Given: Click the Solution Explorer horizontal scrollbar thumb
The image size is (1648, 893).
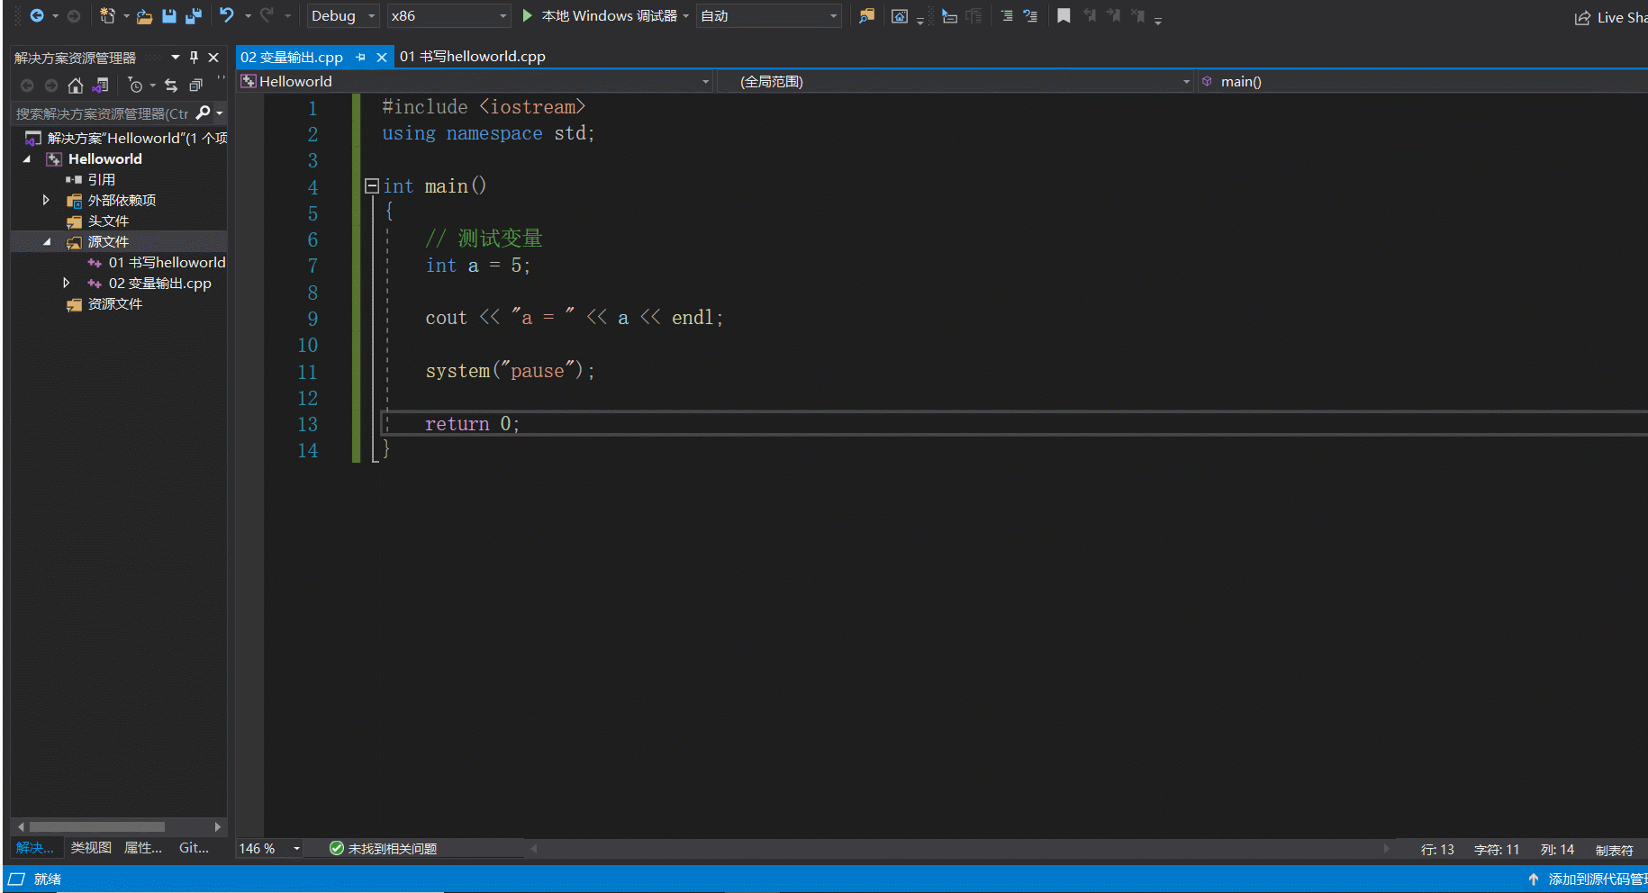Looking at the screenshot, I should coord(96,826).
